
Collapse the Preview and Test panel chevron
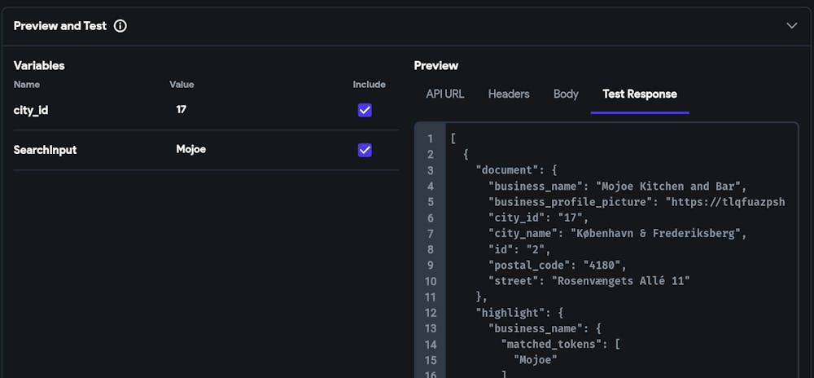pyautogui.click(x=791, y=26)
